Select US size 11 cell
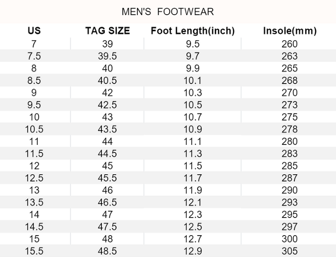 pyautogui.click(x=34, y=142)
